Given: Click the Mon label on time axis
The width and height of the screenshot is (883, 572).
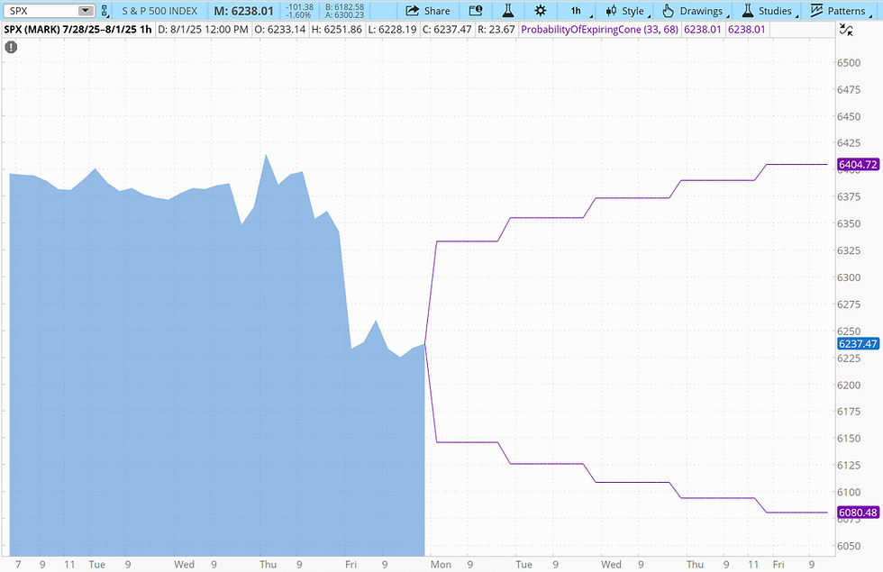Looking at the screenshot, I should 441,564.
